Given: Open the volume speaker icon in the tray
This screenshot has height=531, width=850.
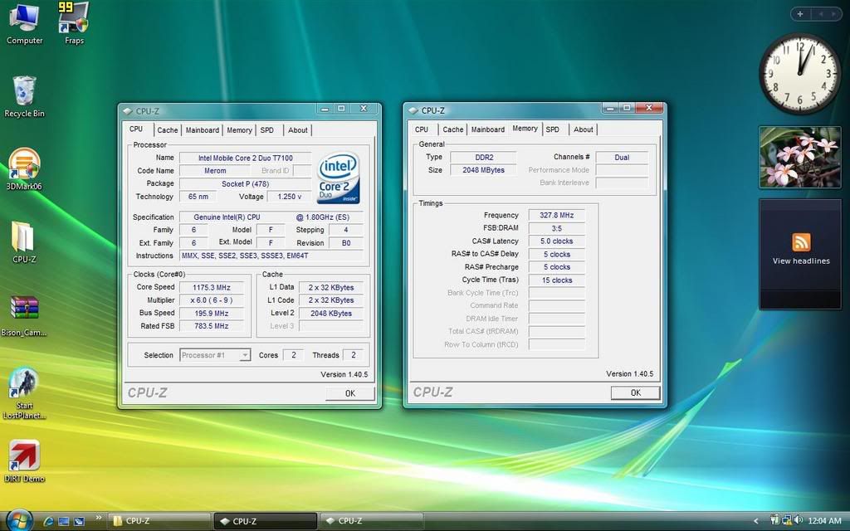Looking at the screenshot, I should (x=798, y=521).
